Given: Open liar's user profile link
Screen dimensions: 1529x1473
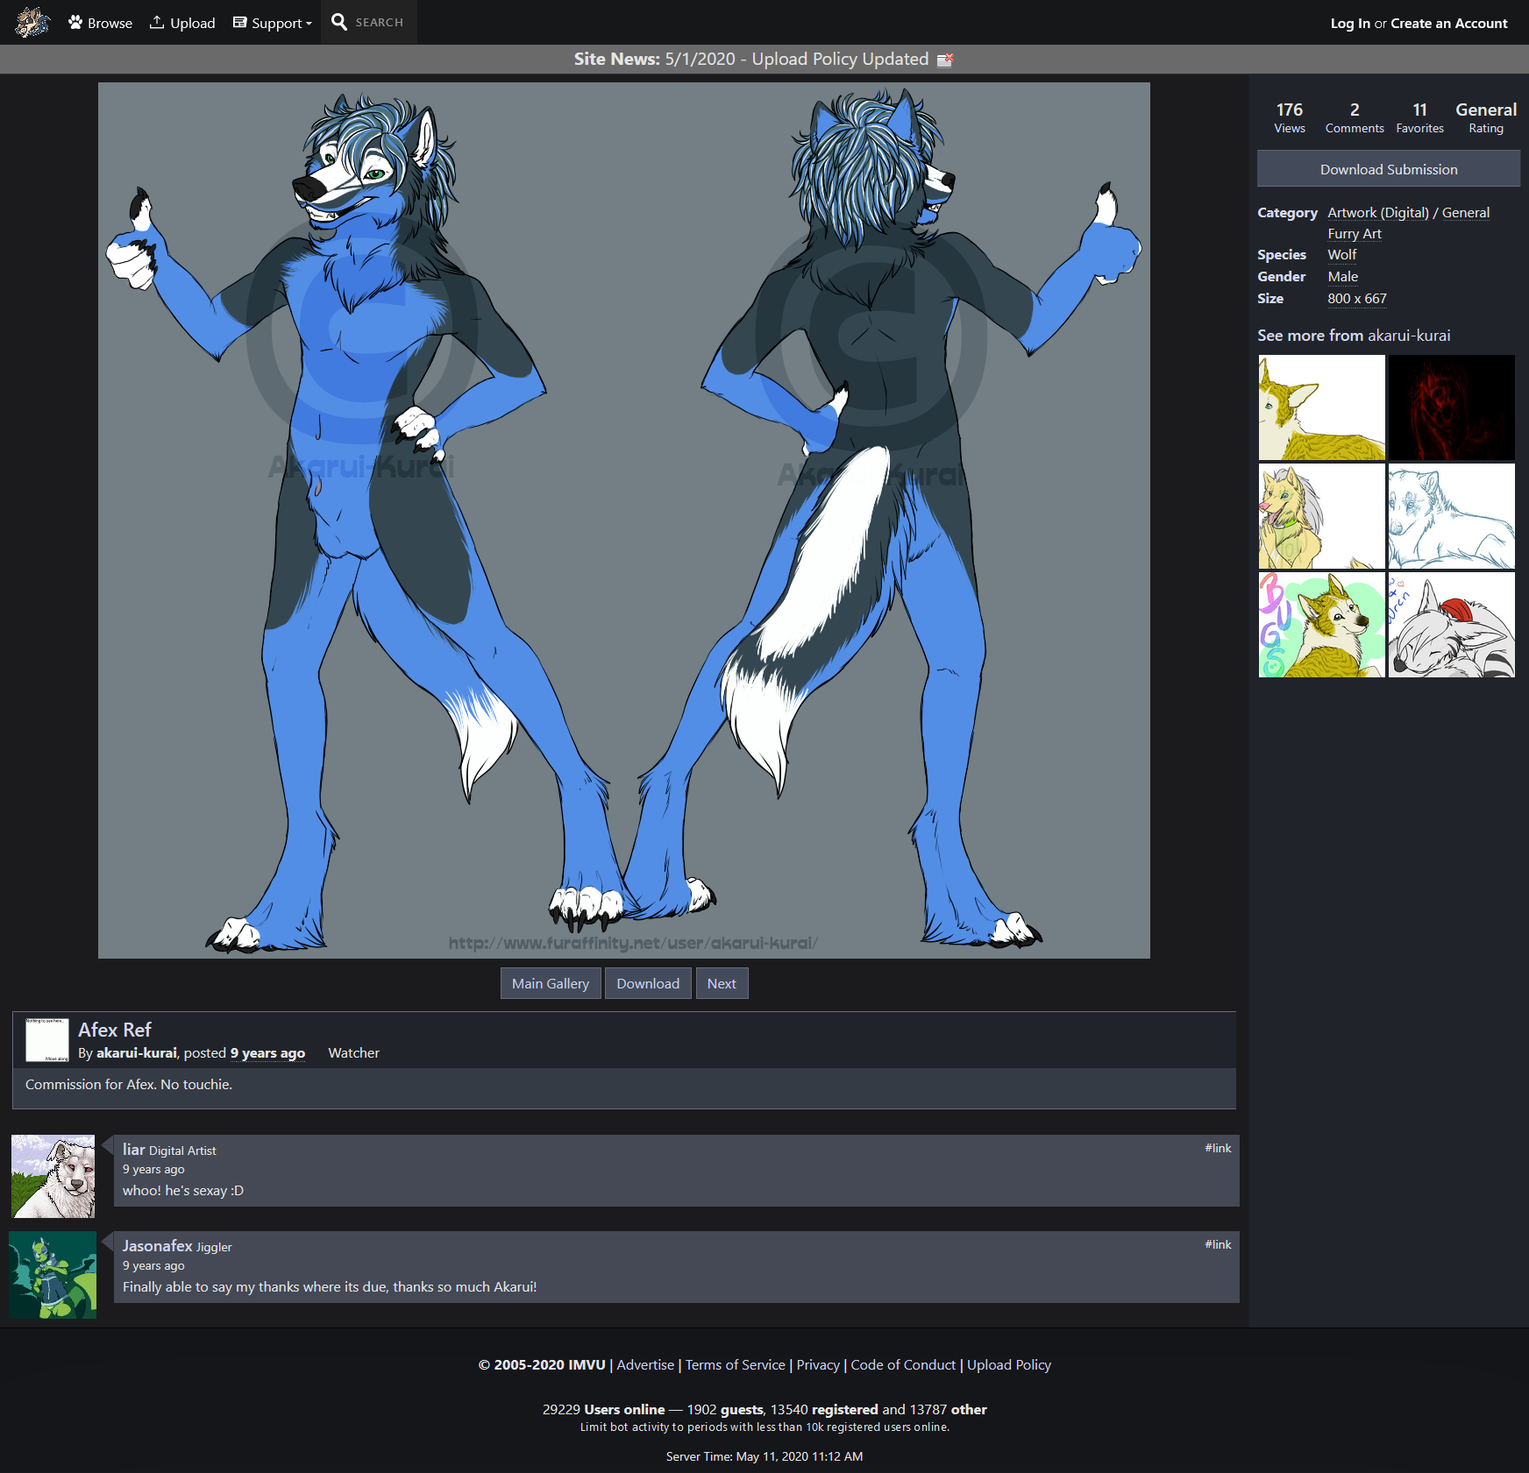Looking at the screenshot, I should pos(133,1150).
